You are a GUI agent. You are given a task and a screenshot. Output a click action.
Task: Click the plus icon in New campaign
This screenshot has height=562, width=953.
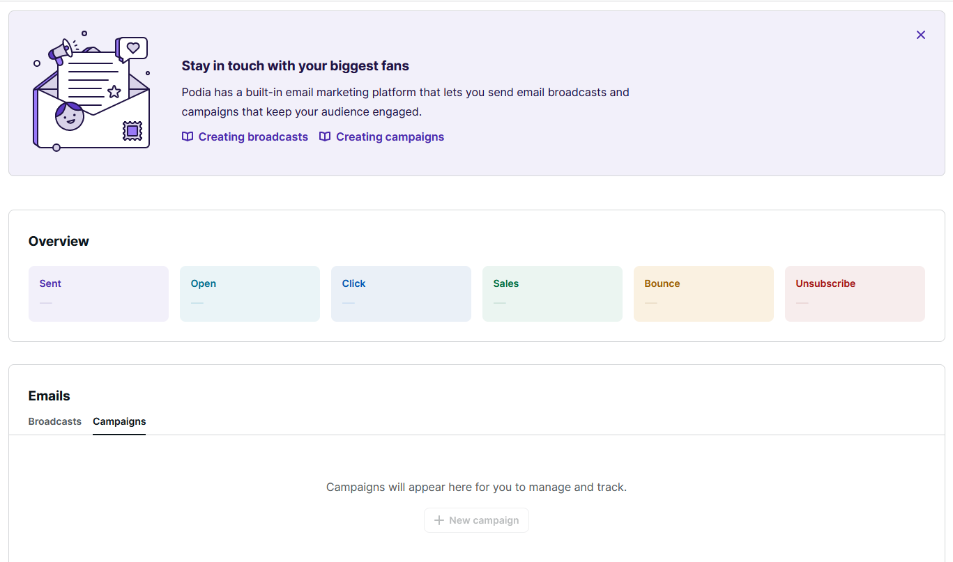[439, 520]
